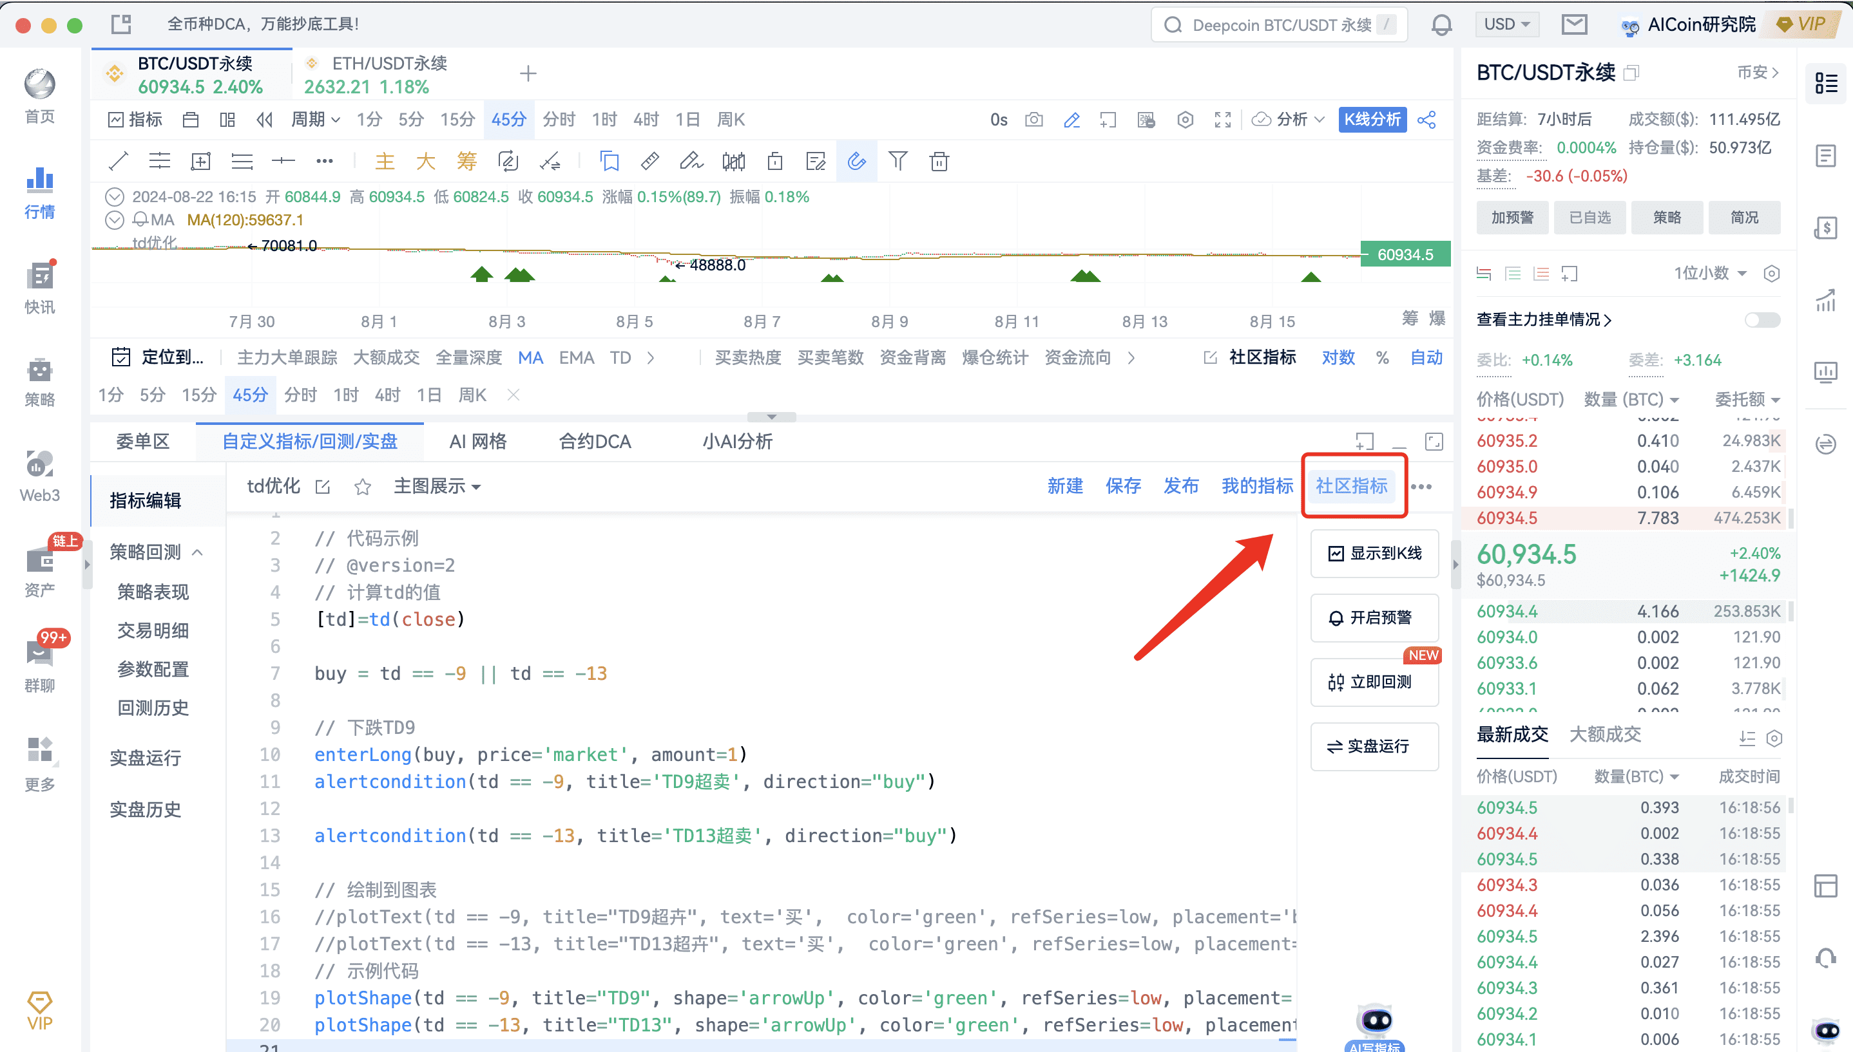Take a chart screenshot with camera icon
The height and width of the screenshot is (1052, 1853).
[x=1034, y=119]
